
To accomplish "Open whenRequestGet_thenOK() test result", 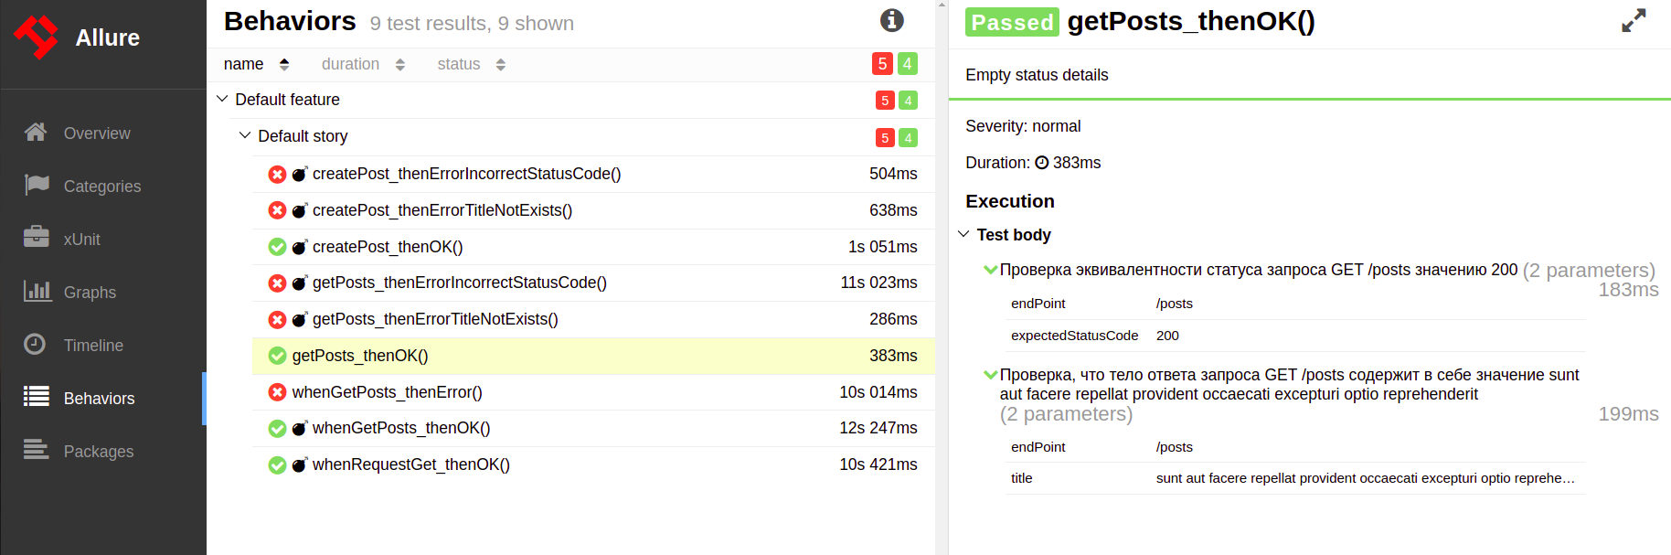I will [x=593, y=464].
